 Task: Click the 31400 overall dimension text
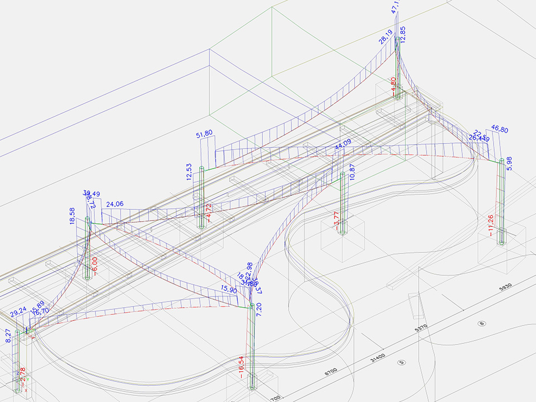(379, 357)
